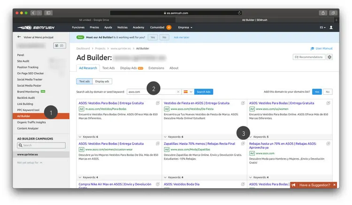Clear the asos.com search field

point(178,92)
